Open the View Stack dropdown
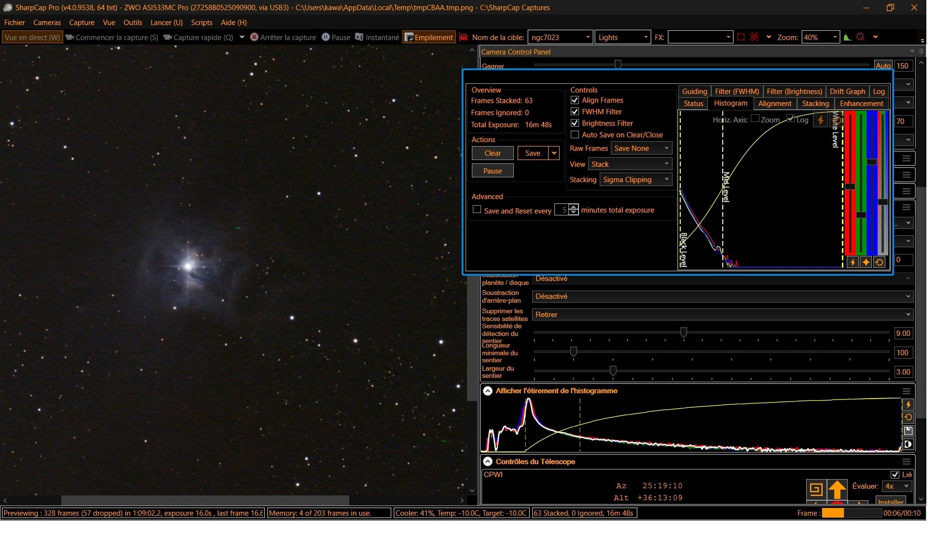 coord(630,164)
